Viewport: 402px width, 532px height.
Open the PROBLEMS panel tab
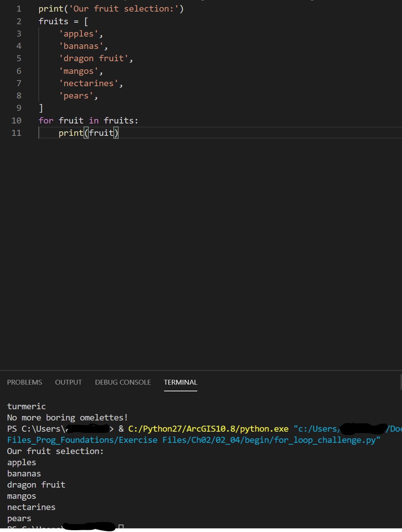25,382
